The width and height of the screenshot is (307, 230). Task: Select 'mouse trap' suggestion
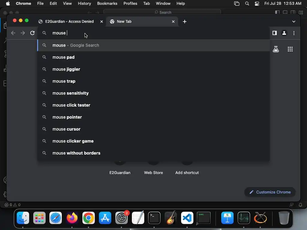pos(153,81)
